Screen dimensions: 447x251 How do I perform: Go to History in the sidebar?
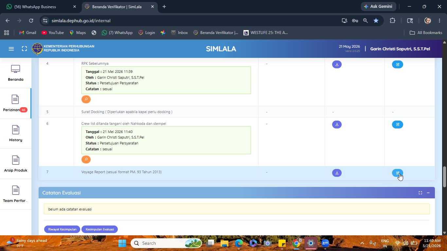tap(15, 134)
